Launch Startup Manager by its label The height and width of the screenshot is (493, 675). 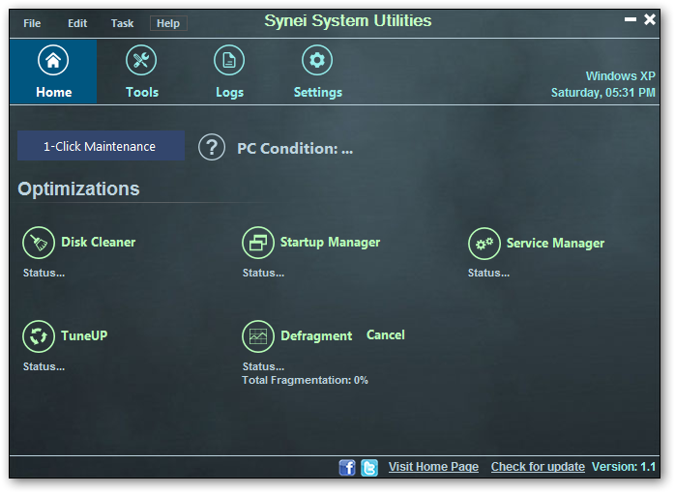coord(330,243)
